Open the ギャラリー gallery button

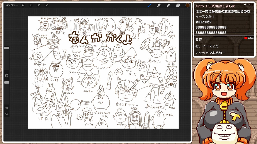click(x=12, y=5)
